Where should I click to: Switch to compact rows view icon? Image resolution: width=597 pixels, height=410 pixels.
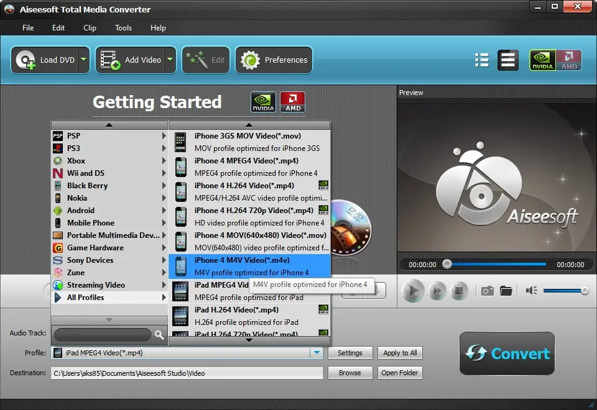coord(508,60)
